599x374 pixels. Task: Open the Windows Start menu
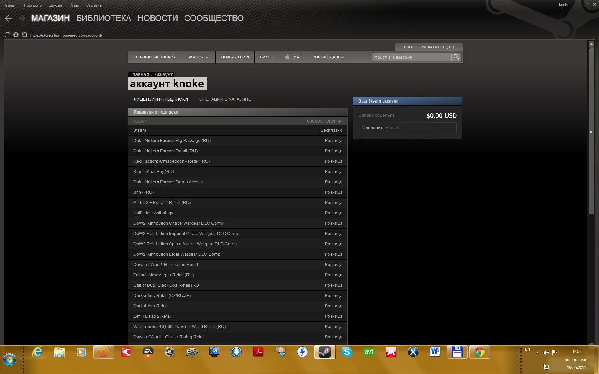tap(10, 360)
